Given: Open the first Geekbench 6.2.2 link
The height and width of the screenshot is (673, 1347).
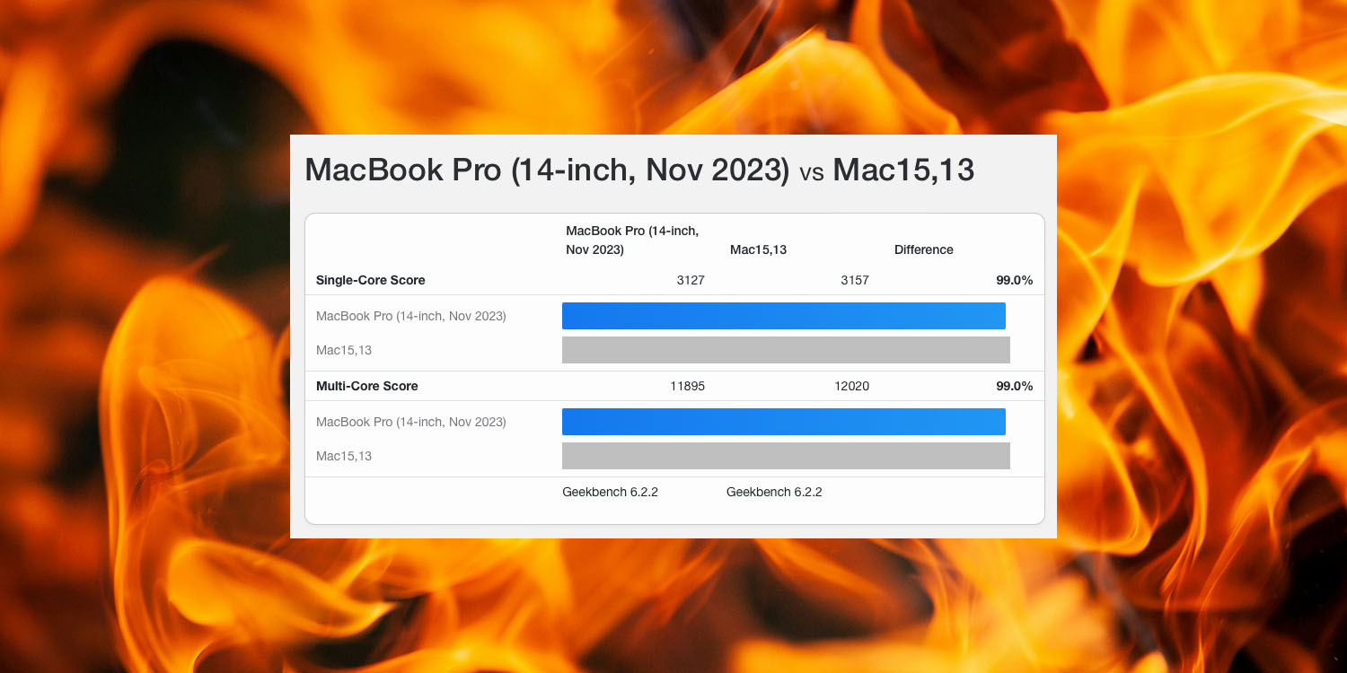Looking at the screenshot, I should click(x=610, y=492).
